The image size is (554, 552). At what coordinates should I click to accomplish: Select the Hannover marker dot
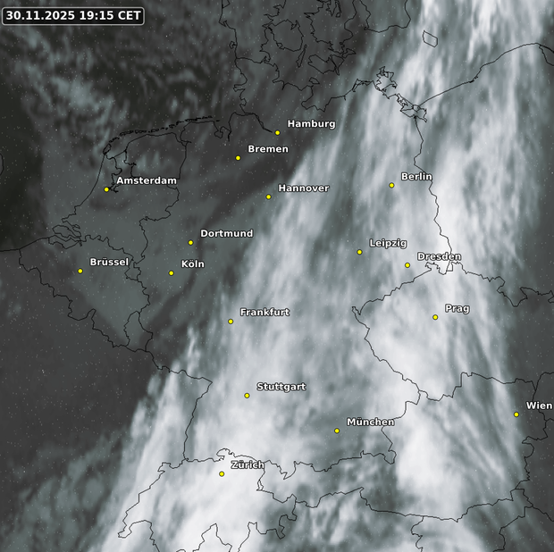tap(268, 197)
